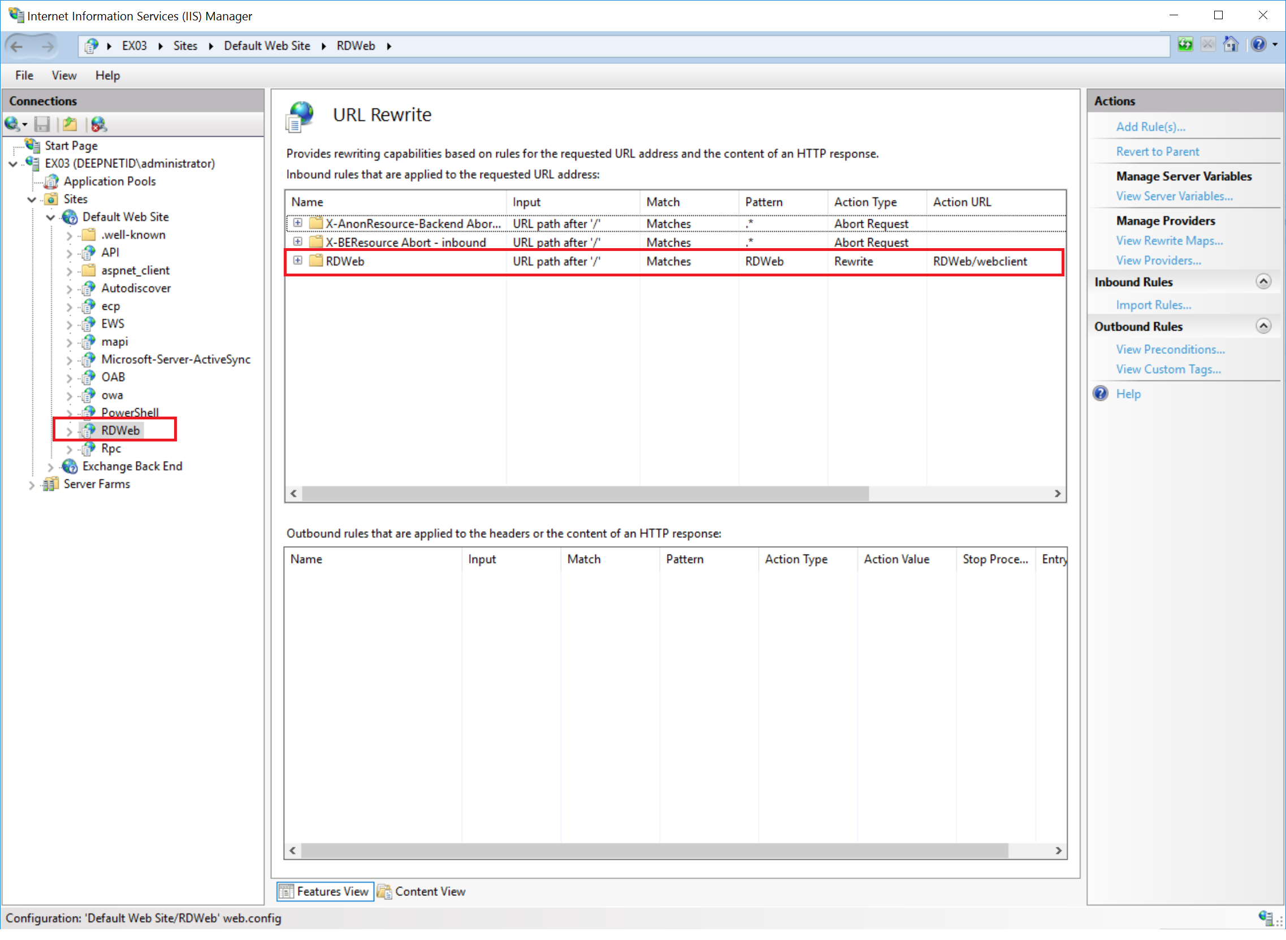1286x940 pixels.
Task: Click the Up folder icon in Connections toolbar
Action: [x=70, y=124]
